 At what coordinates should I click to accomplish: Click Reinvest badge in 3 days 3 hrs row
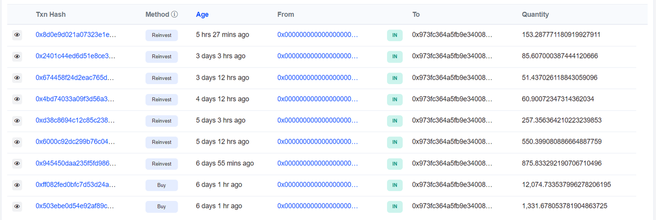[x=161, y=57]
